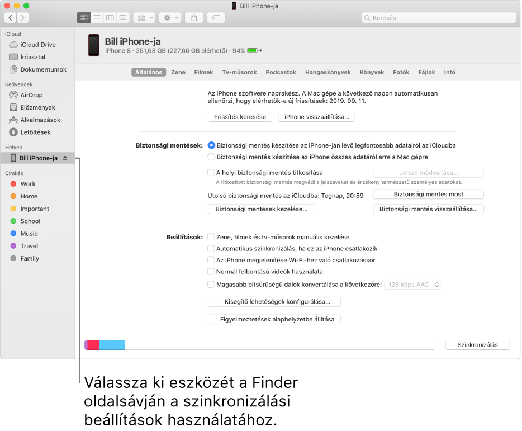
Task: Click the Keresés search field
Action: tap(439, 18)
